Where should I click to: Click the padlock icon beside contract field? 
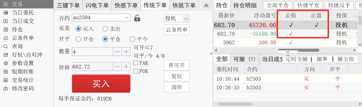click(137, 18)
